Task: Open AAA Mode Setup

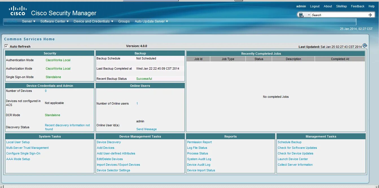Action: click(18, 159)
